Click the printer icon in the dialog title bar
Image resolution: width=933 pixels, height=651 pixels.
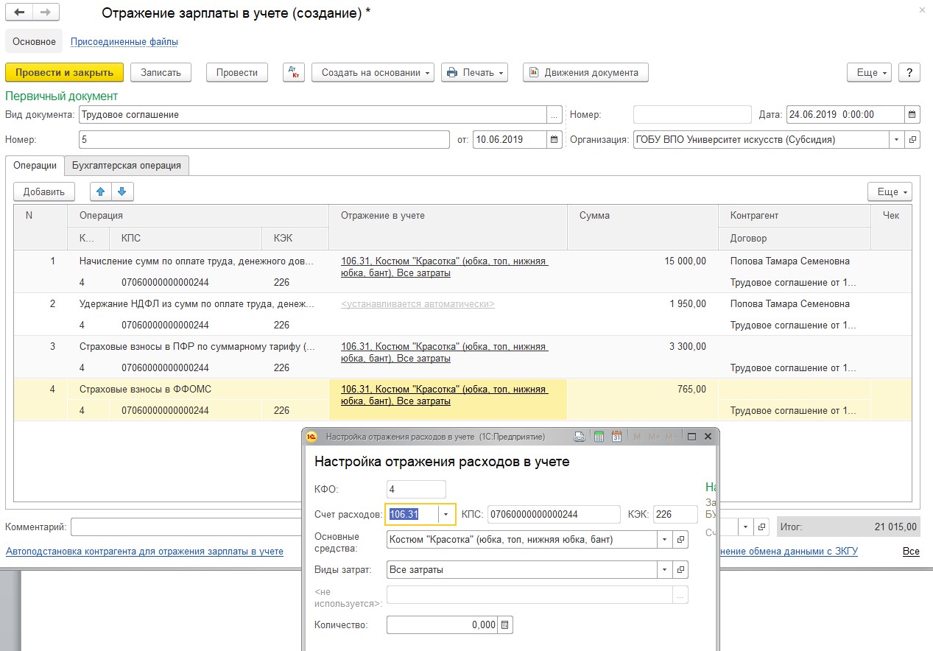(580, 437)
